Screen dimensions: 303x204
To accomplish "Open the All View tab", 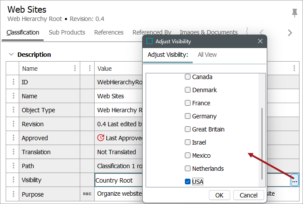I will [x=207, y=55].
